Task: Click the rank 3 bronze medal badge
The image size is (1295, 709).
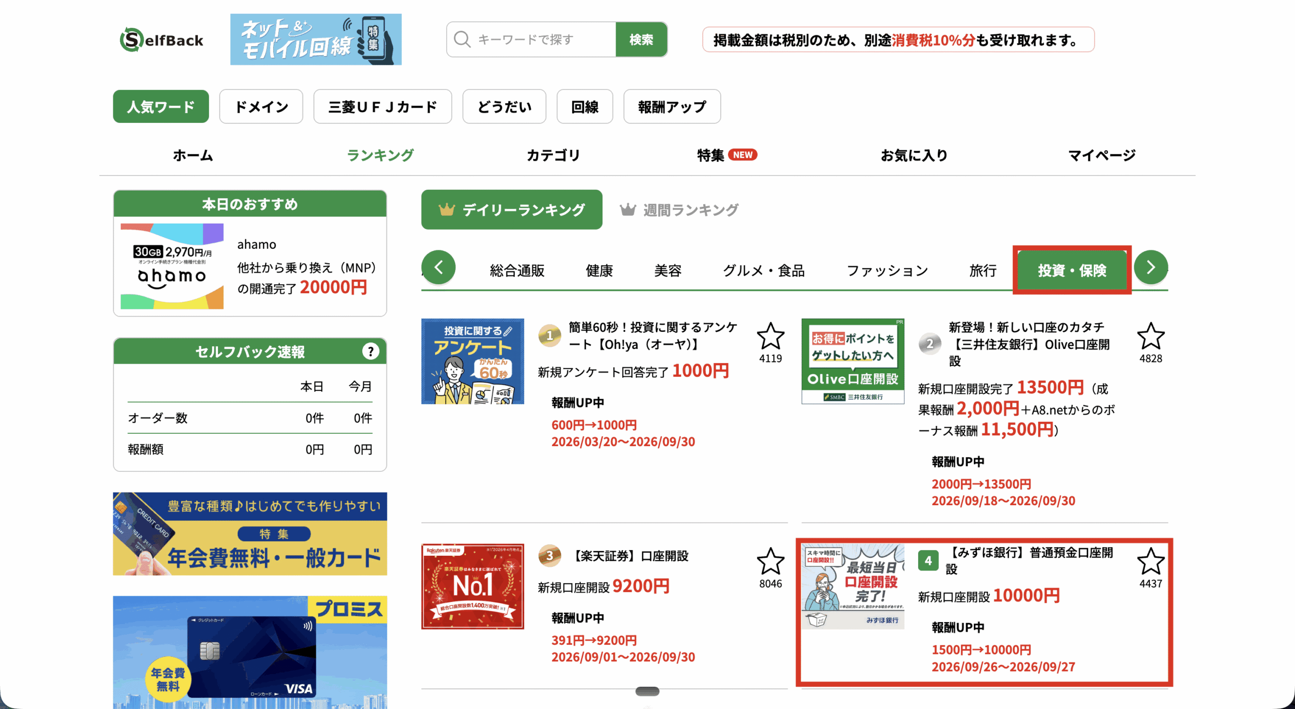Action: point(549,556)
